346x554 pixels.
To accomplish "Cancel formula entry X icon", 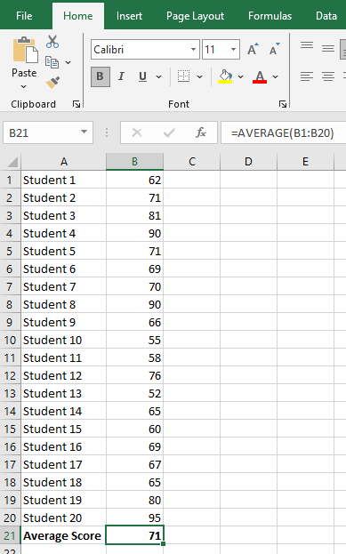I will 137,132.
